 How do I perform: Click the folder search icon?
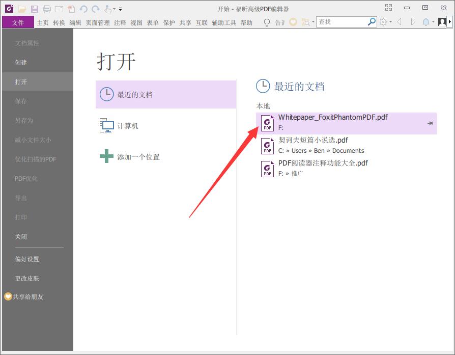coord(305,22)
